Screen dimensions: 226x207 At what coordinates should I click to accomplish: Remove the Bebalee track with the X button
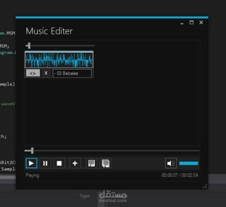tap(46, 73)
